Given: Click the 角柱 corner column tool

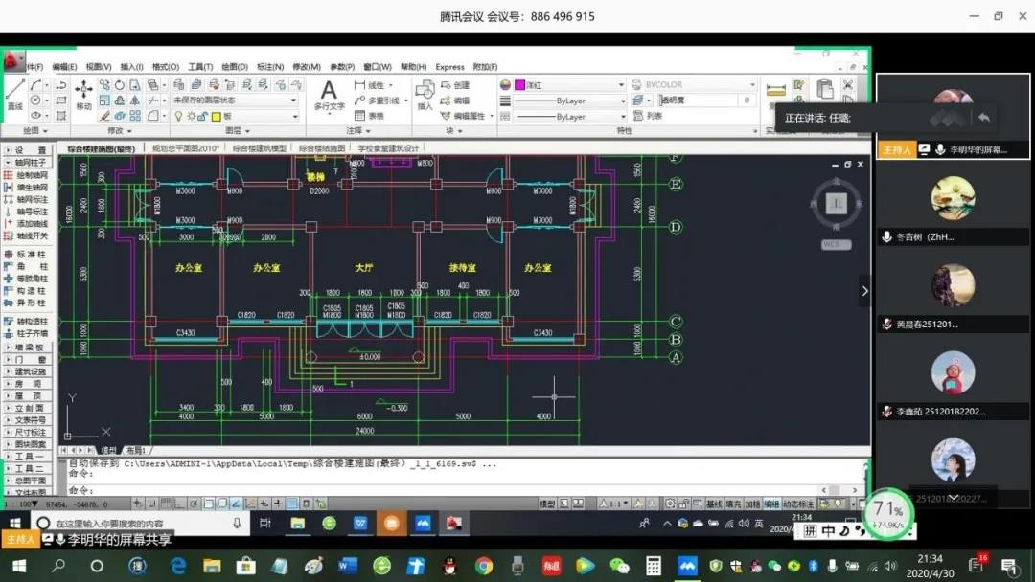Looking at the screenshot, I should [27, 266].
